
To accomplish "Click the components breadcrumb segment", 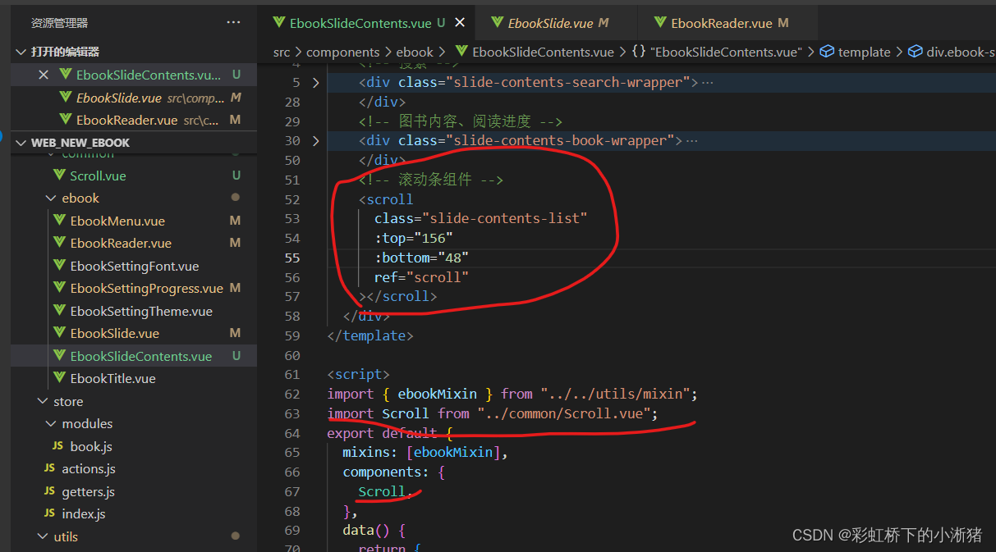I will tap(343, 52).
